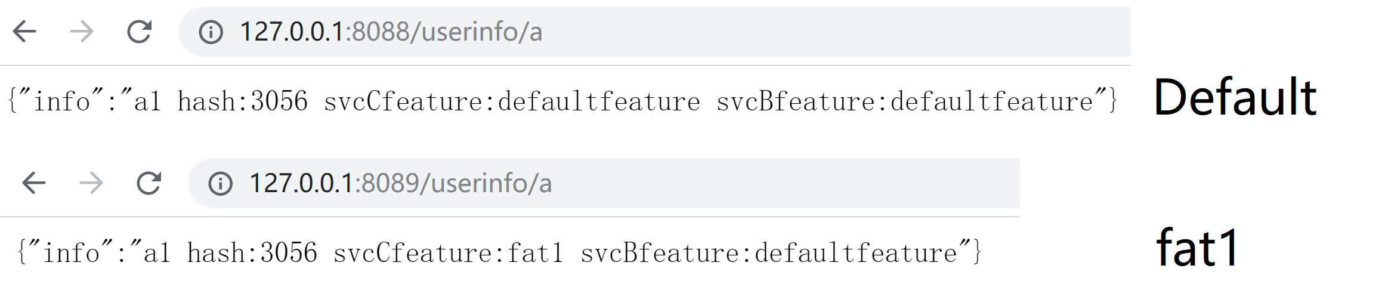Click the 127.0.0.1 host text in bottom URL

pos(301,183)
